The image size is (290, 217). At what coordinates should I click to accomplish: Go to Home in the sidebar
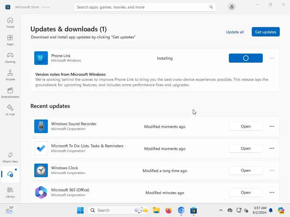pos(10,23)
